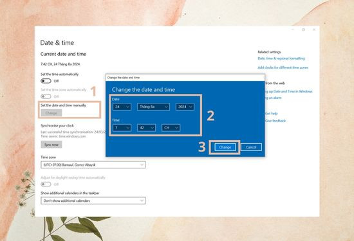
Task: Click the Change the date and time title bar
Action: pos(185,78)
